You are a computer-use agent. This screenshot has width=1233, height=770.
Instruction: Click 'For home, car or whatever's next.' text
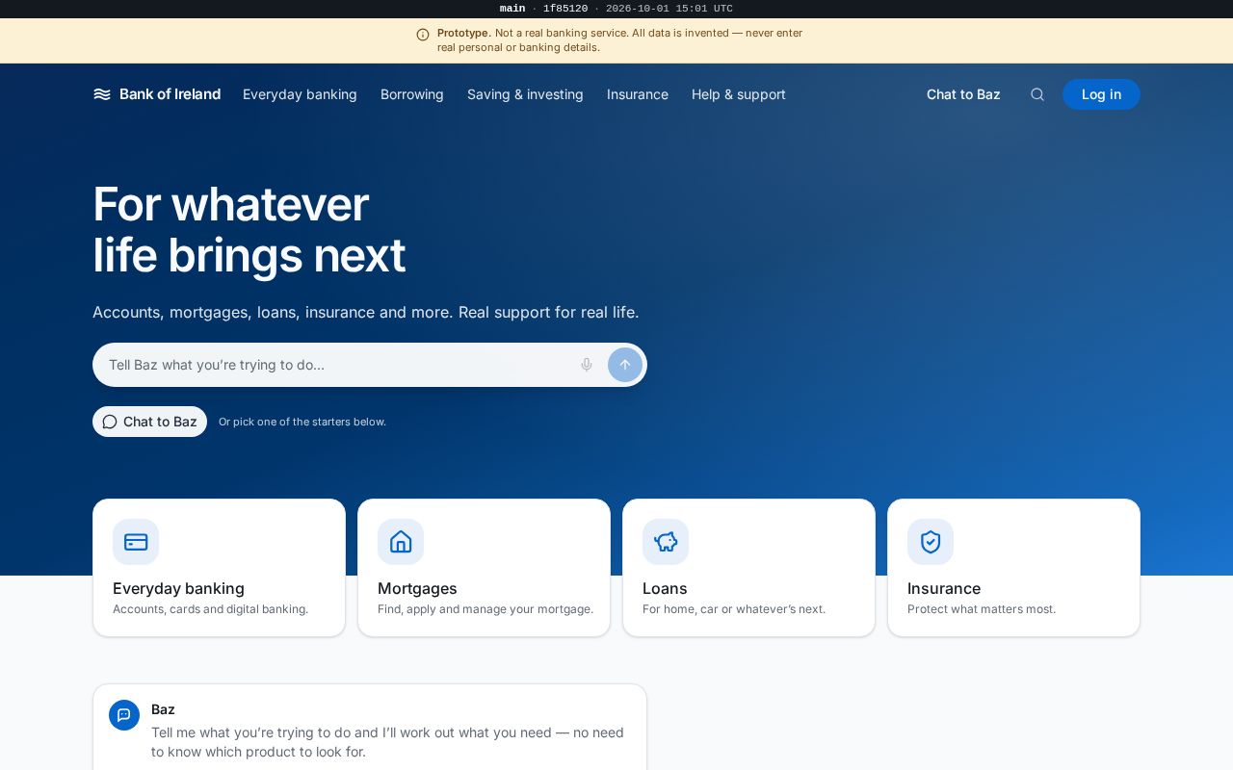tap(734, 609)
